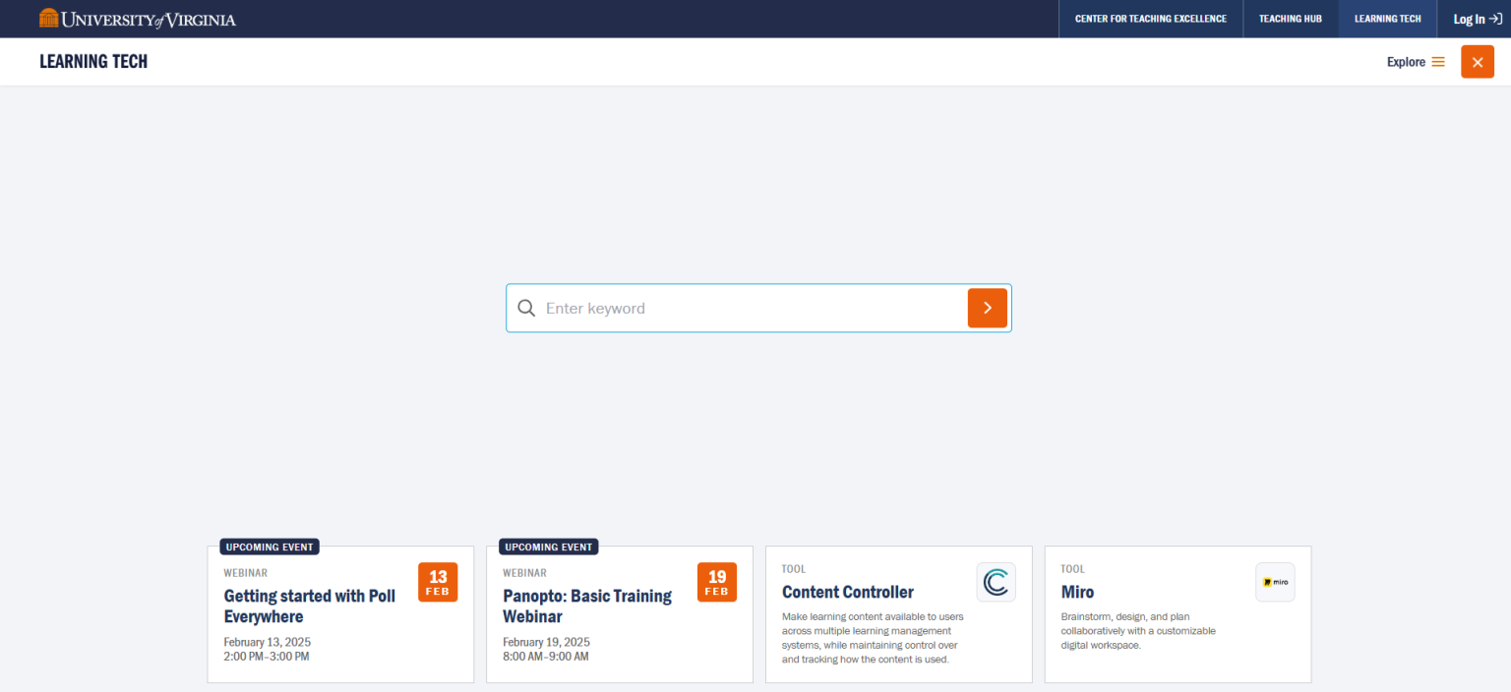Open the Content Controller tool icon
Viewport: 1511px width, 692px height.
coord(996,581)
